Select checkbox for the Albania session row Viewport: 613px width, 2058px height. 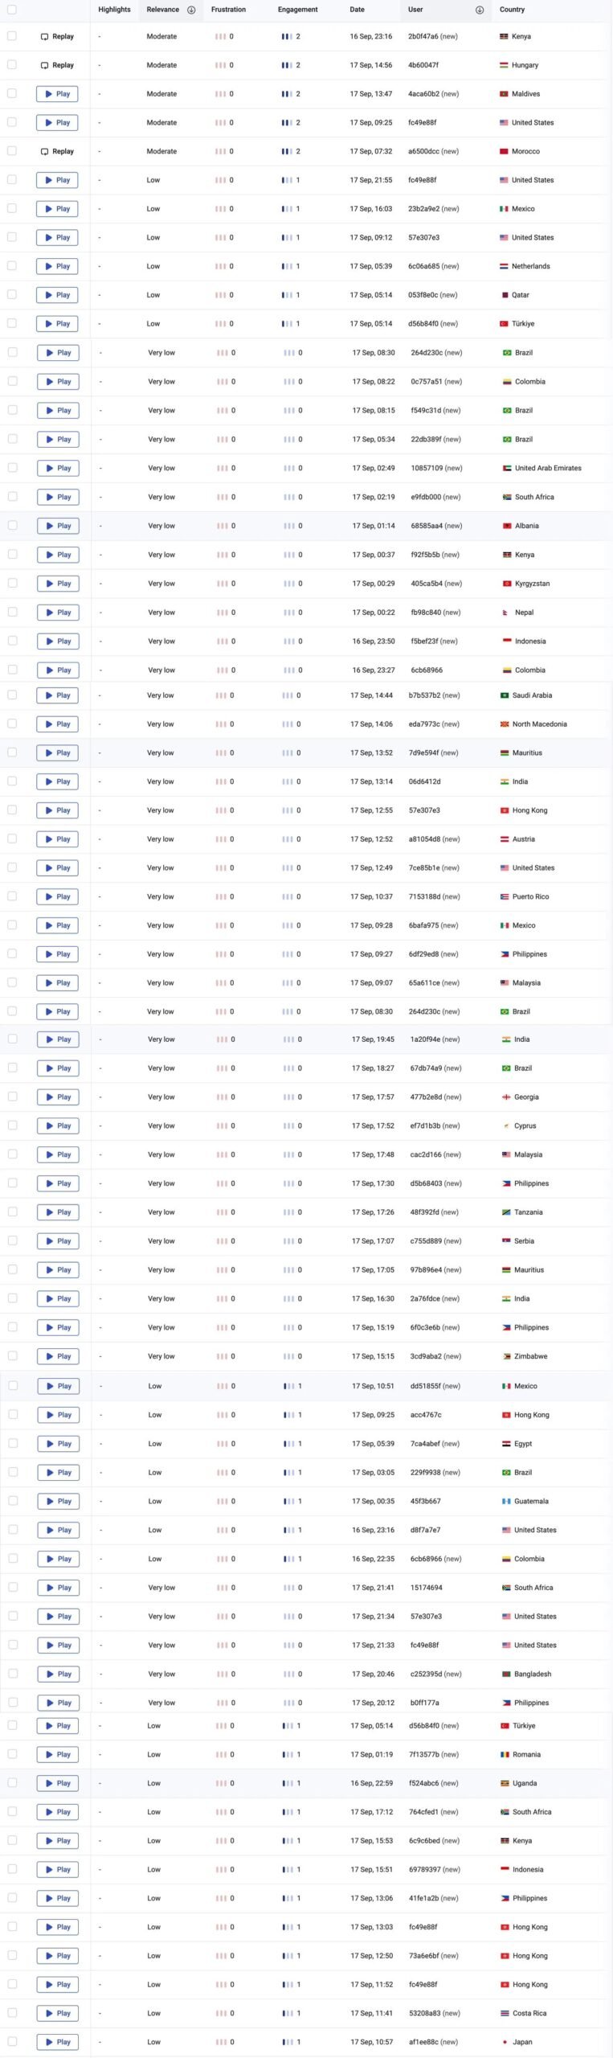tap(12, 526)
